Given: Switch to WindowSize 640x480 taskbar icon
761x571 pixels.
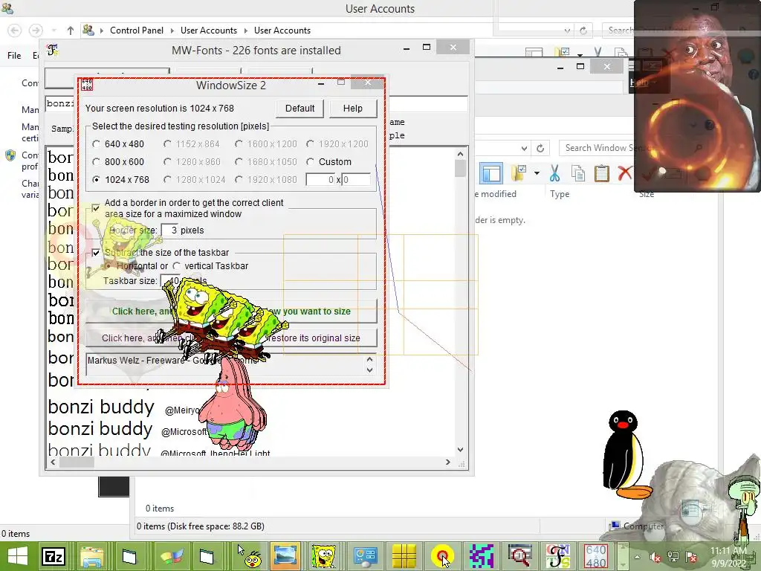Looking at the screenshot, I should click(596, 556).
